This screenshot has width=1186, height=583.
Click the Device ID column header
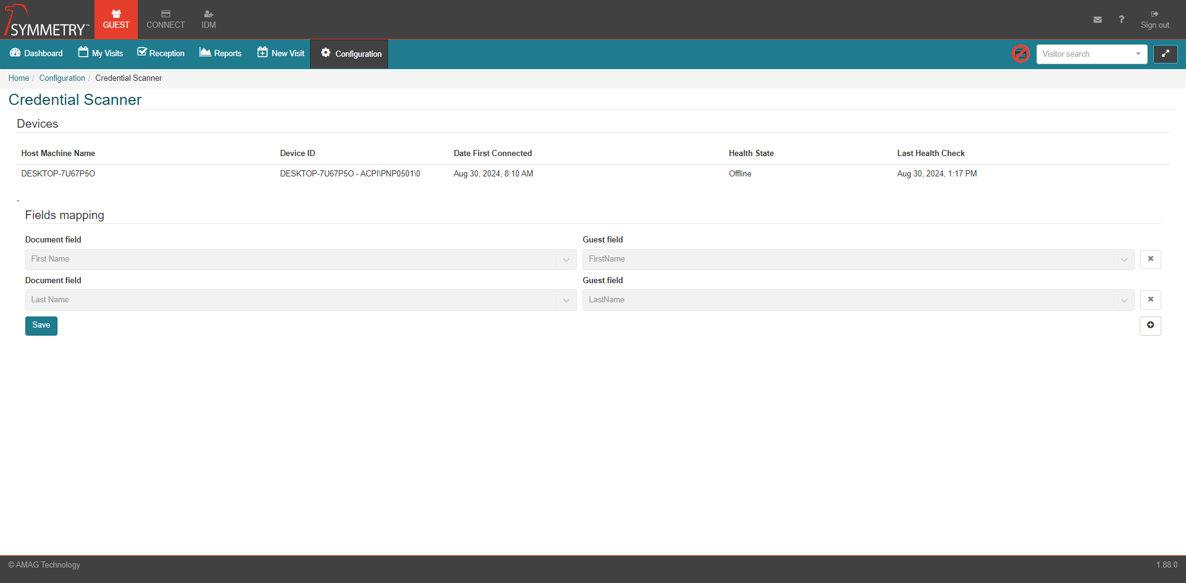click(x=298, y=154)
